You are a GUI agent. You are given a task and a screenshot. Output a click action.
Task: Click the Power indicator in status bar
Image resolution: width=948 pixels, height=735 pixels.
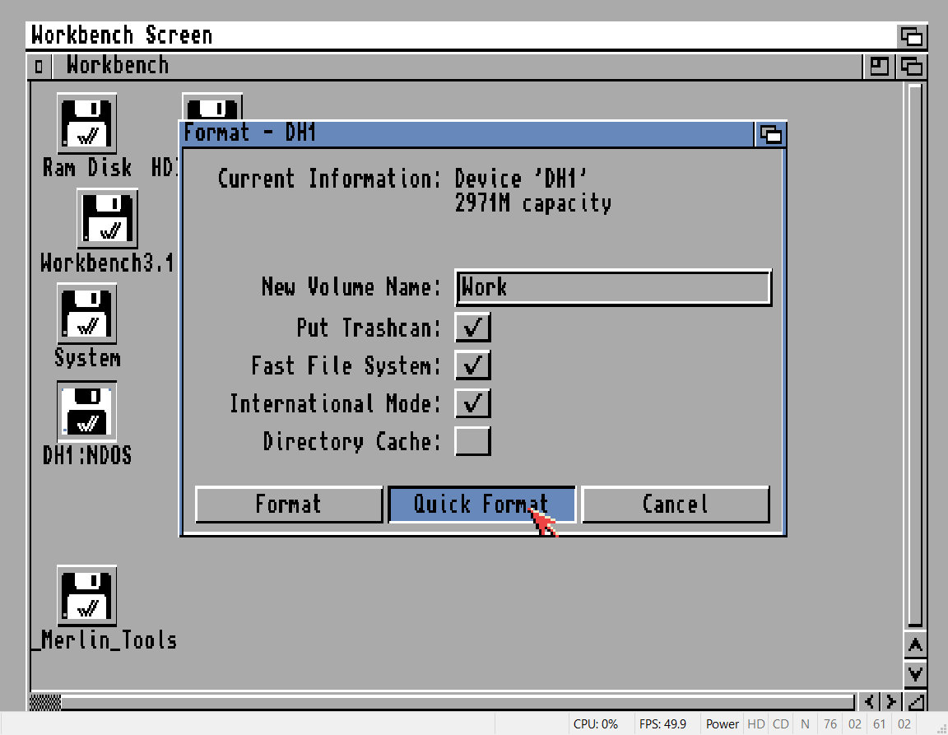click(722, 724)
